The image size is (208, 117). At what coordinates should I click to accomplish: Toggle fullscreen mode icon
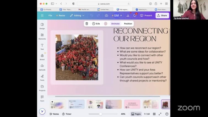pos(160,114)
